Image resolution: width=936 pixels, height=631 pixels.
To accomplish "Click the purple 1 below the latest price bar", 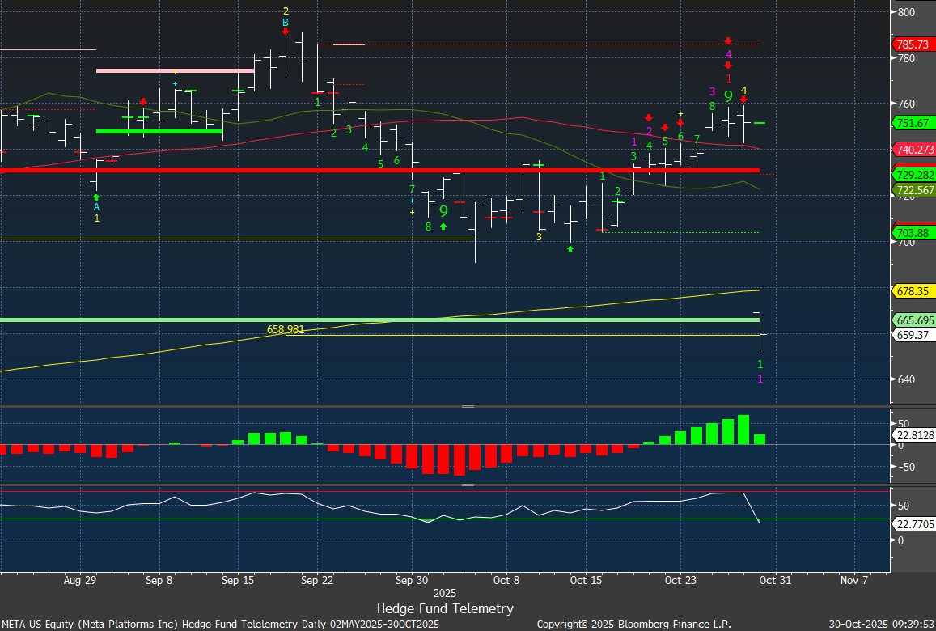I will click(760, 379).
